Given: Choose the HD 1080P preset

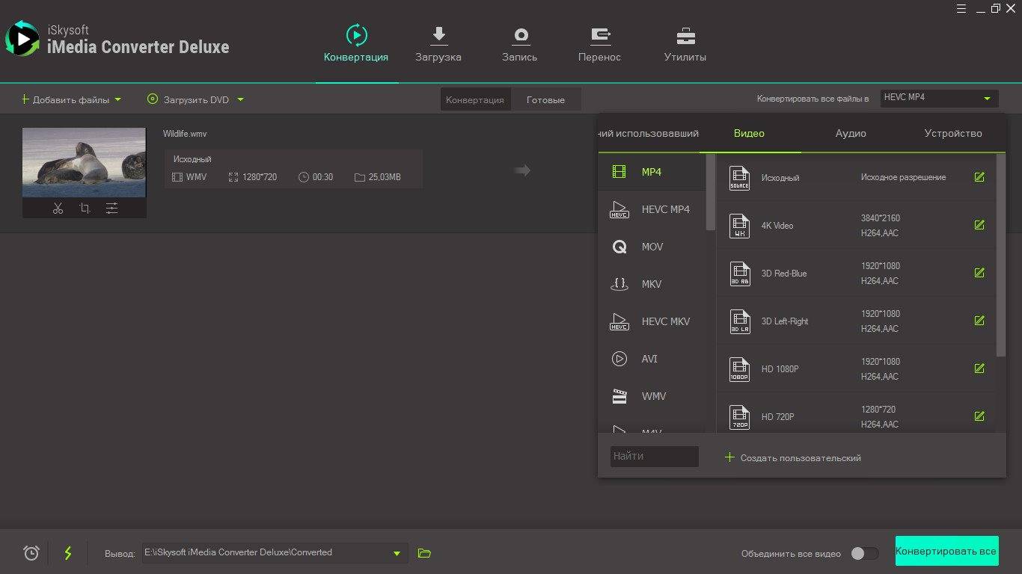Looking at the screenshot, I should 856,368.
